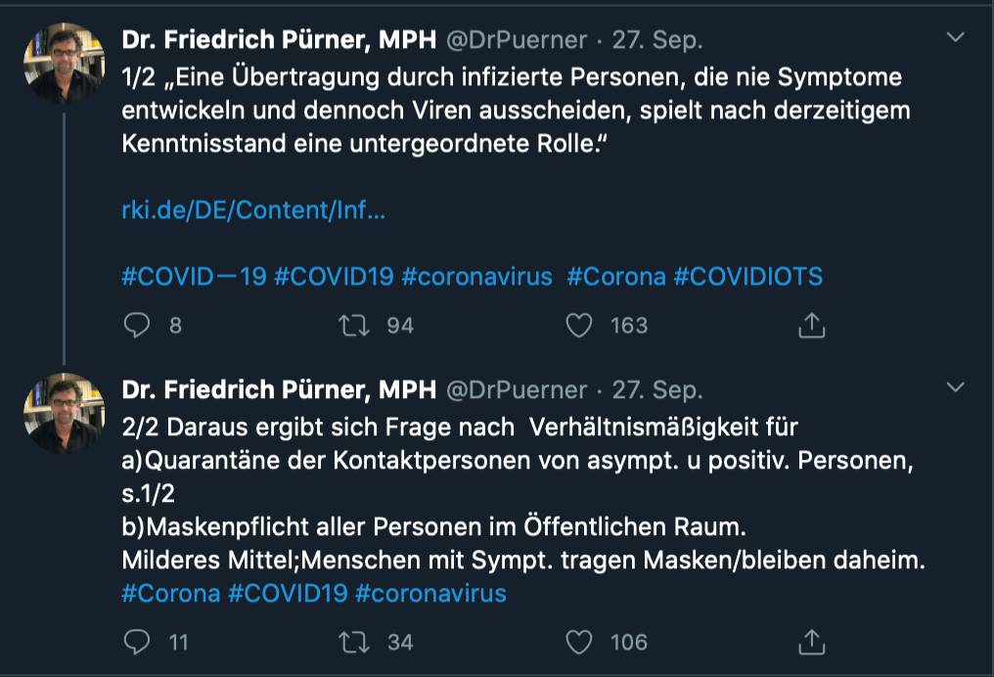This screenshot has height=677, width=994.
Task: Share the second tweet (2/2)
Action: [x=811, y=642]
